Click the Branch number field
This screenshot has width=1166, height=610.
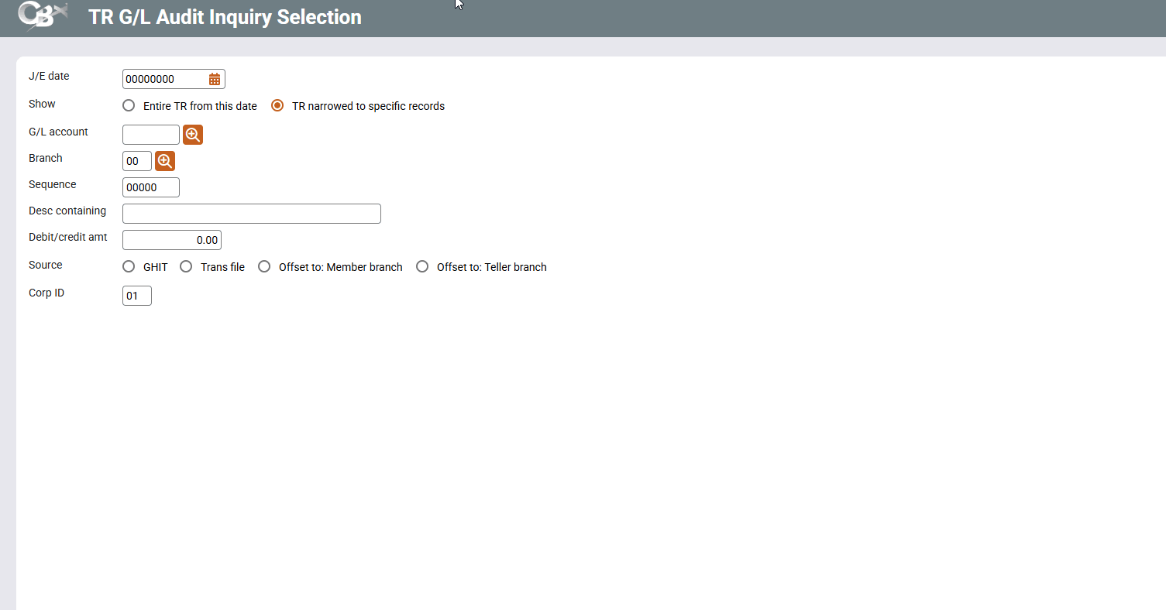(x=137, y=161)
